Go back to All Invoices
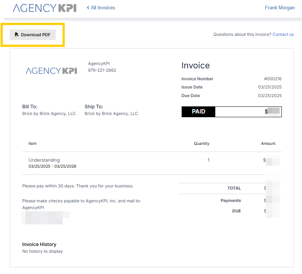 [x=103, y=8]
